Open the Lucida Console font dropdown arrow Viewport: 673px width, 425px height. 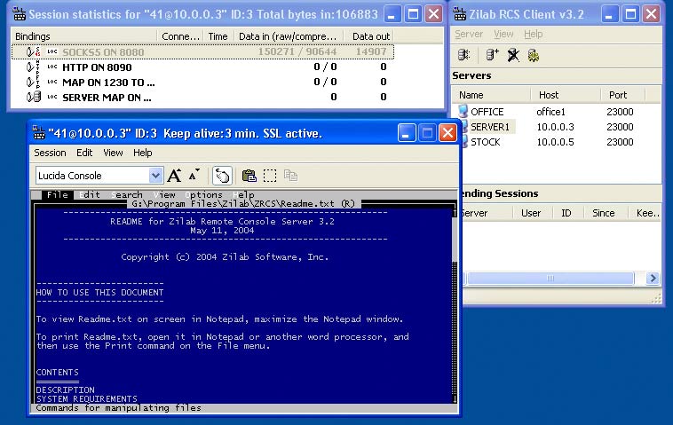[x=155, y=176]
